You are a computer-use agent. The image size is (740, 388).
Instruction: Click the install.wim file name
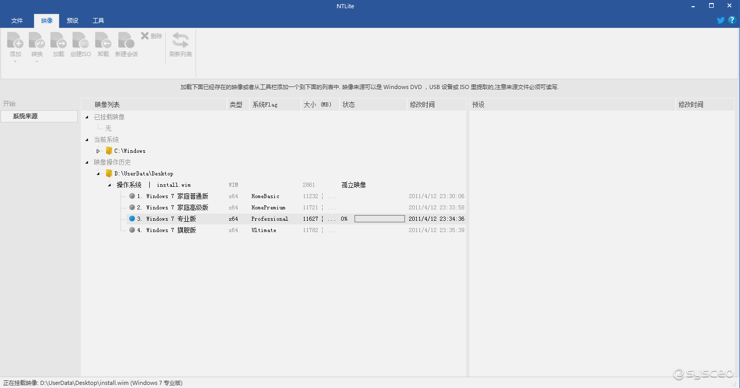coord(174,185)
